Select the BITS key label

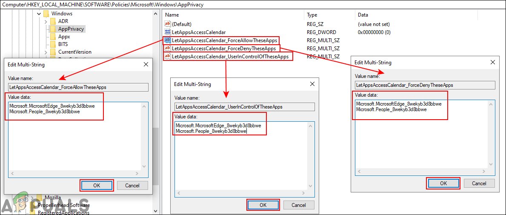(x=63, y=44)
